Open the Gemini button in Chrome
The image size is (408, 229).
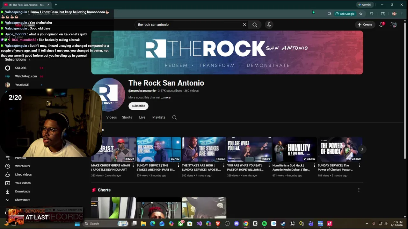[364, 5]
